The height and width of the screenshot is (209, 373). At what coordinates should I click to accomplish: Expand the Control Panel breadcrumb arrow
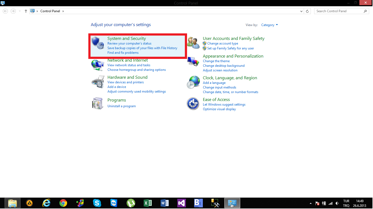63,11
